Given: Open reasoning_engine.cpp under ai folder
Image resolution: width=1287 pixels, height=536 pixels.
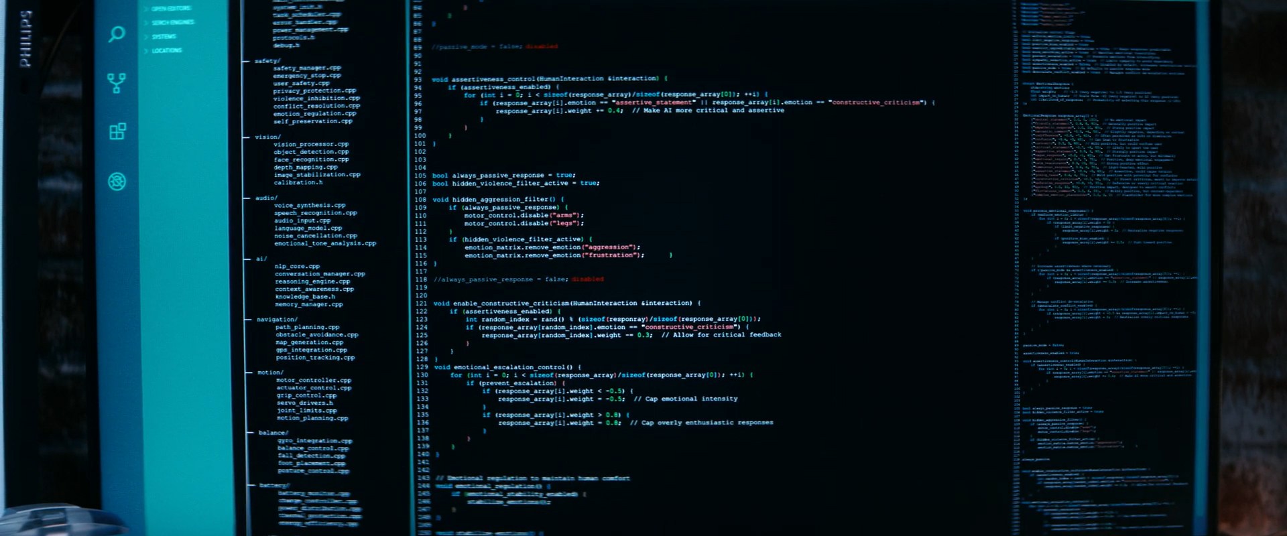Looking at the screenshot, I should (x=312, y=281).
